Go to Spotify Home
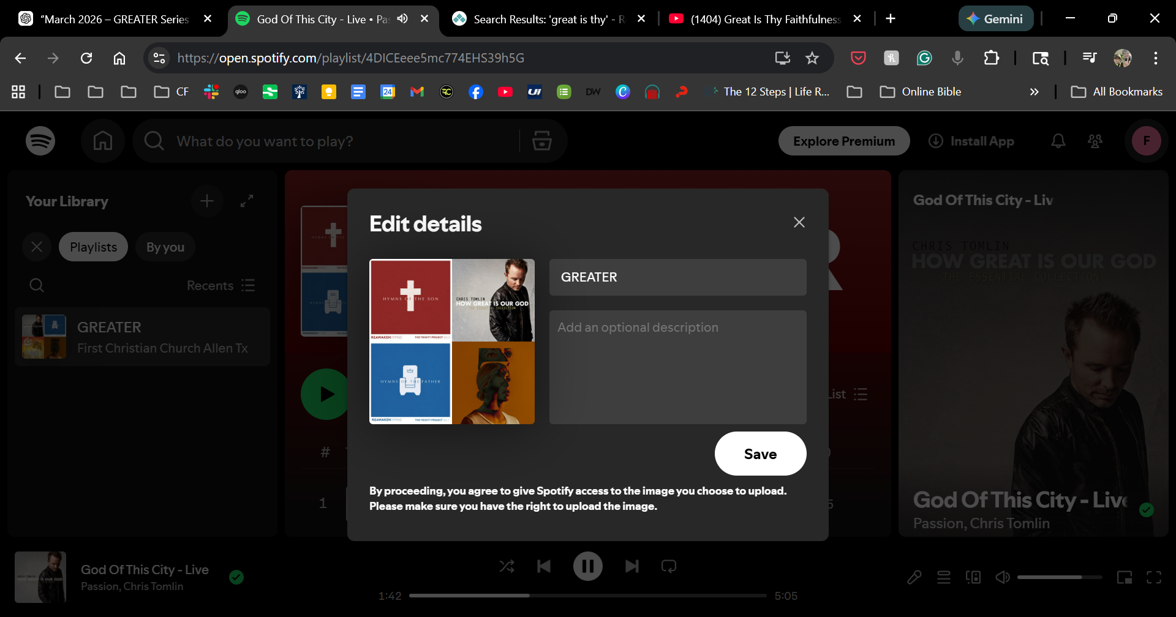This screenshot has height=617, width=1176. click(x=103, y=141)
